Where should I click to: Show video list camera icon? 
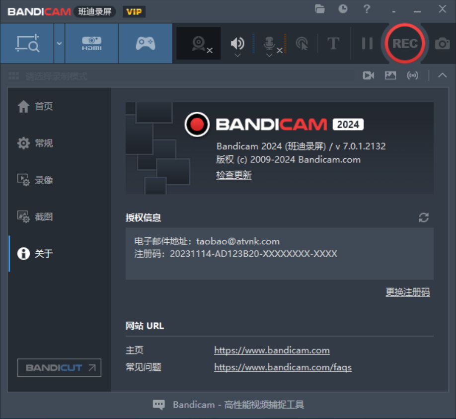coord(369,75)
